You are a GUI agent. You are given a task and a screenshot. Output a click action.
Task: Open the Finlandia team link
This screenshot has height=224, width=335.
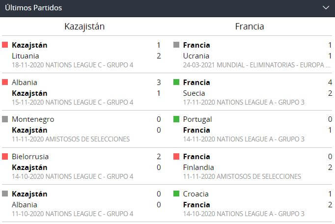coord(198,168)
